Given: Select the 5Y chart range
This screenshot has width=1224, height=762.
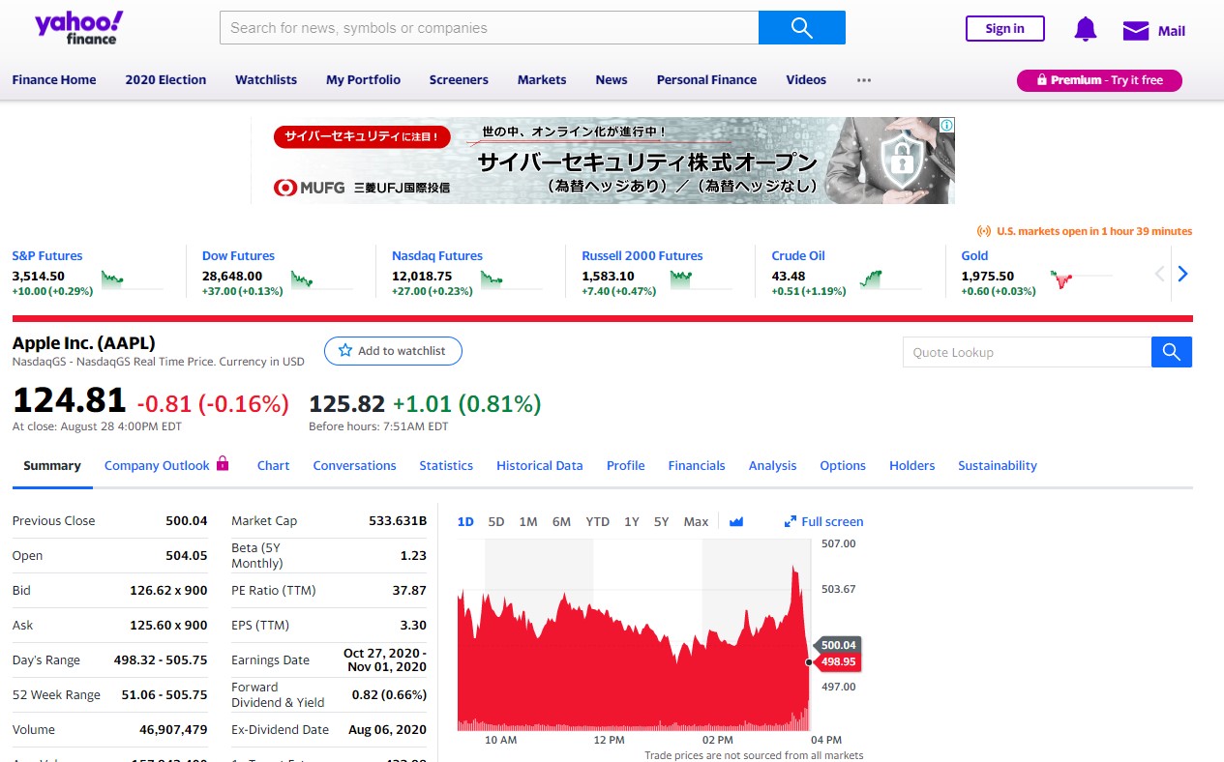Looking at the screenshot, I should pyautogui.click(x=662, y=521).
